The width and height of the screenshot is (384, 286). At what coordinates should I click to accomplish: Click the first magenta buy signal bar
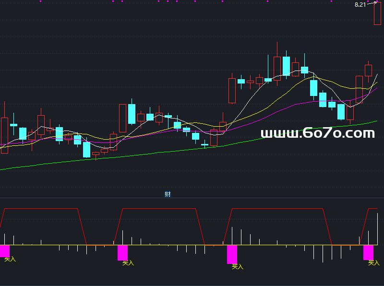coord(4,251)
